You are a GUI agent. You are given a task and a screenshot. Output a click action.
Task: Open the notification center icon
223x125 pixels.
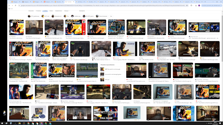pos(220,123)
